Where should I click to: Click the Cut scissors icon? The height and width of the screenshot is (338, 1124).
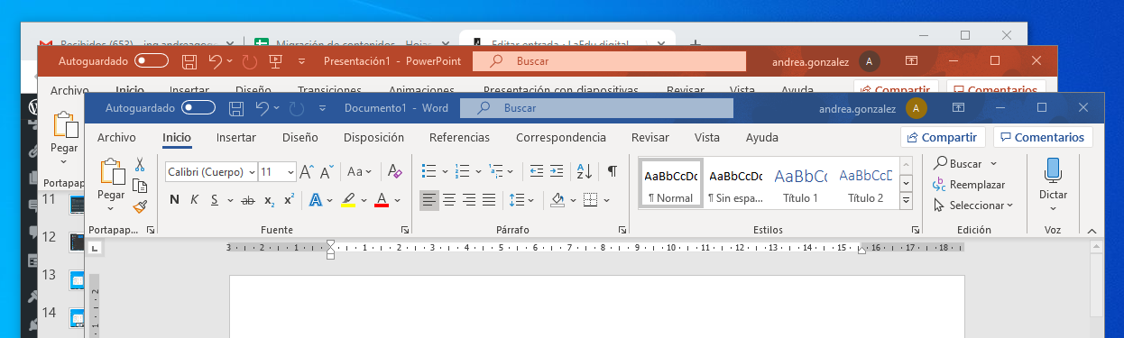[140, 165]
